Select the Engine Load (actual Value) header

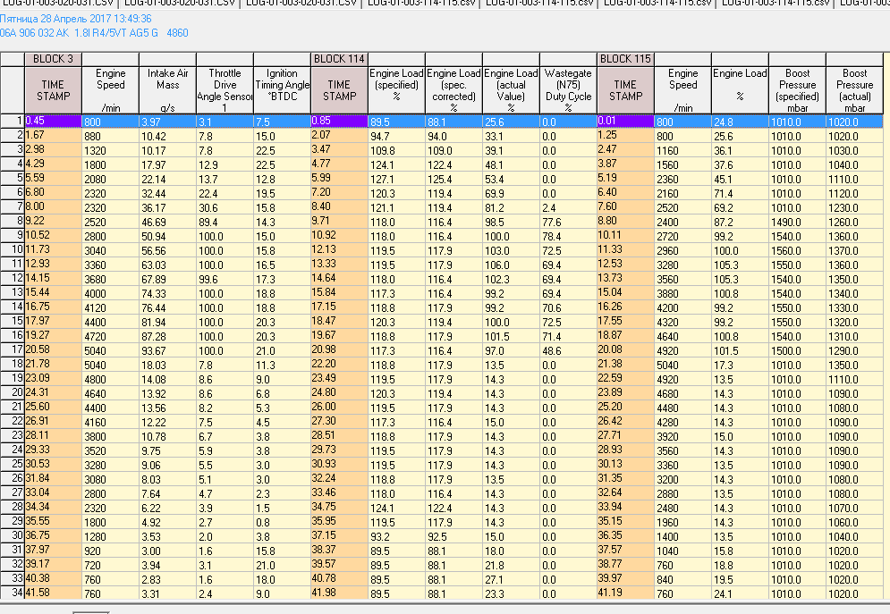pos(511,90)
